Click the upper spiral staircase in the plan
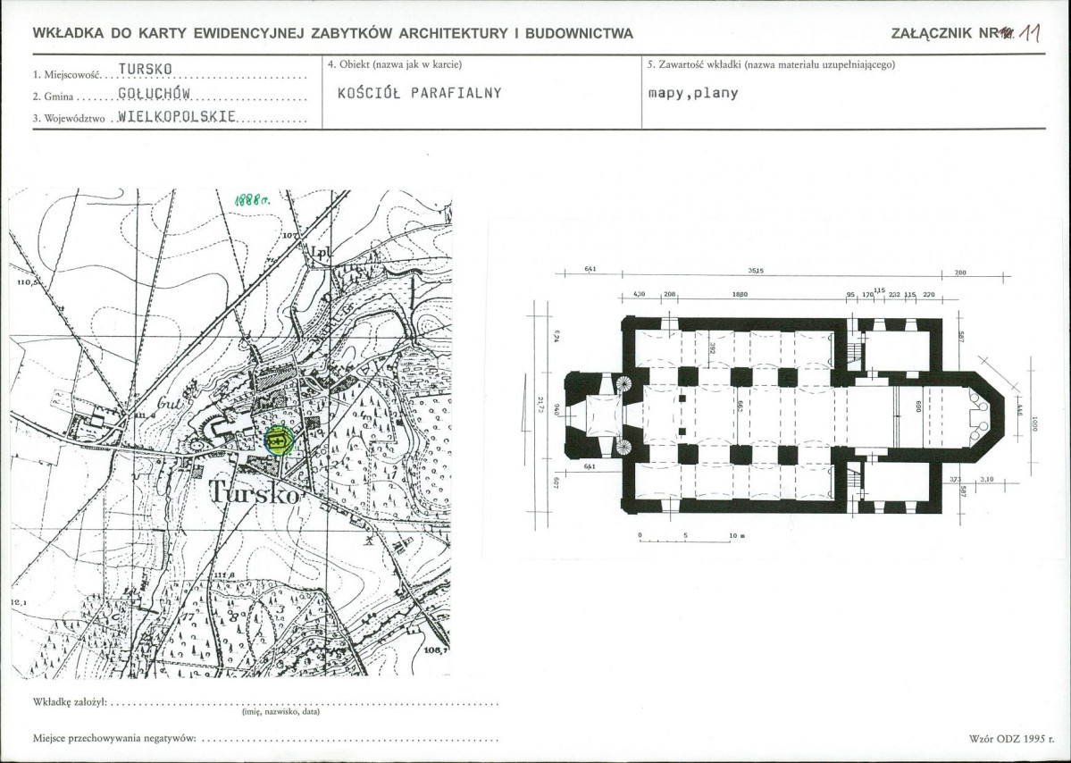This screenshot has width=1071, height=763. [624, 384]
